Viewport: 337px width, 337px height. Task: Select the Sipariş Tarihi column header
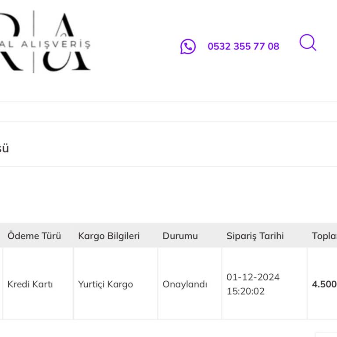(x=255, y=236)
